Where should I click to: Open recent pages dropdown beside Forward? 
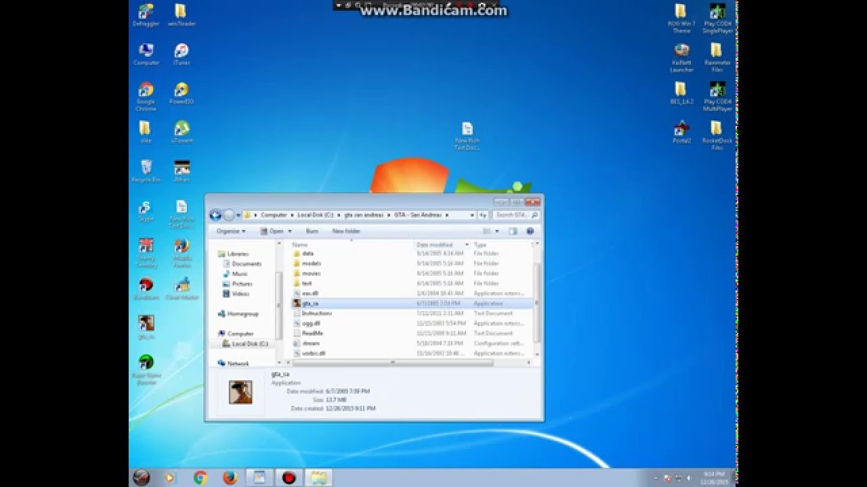coord(238,215)
